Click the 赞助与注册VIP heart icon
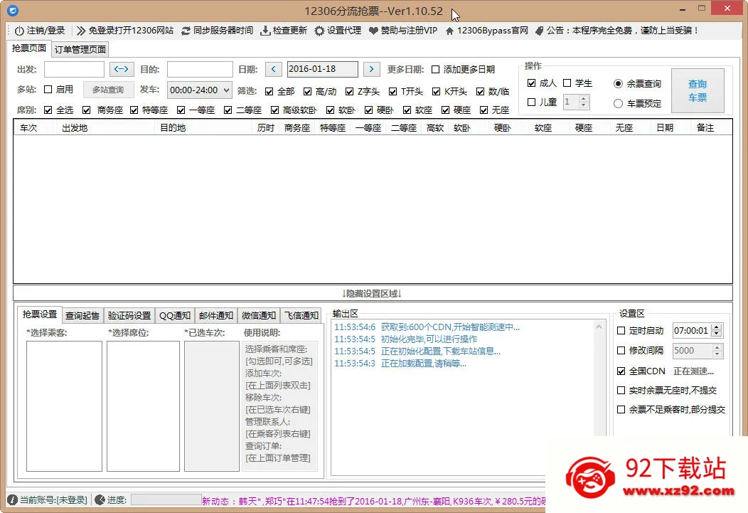This screenshot has width=748, height=513. pyautogui.click(x=373, y=31)
